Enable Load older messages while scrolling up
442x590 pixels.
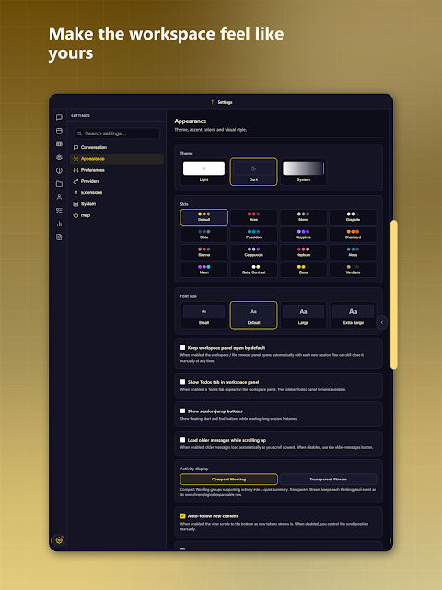(x=182, y=439)
